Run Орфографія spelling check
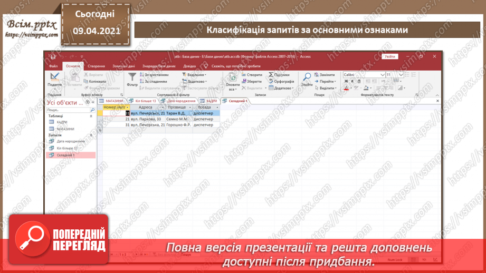 tap(281, 81)
